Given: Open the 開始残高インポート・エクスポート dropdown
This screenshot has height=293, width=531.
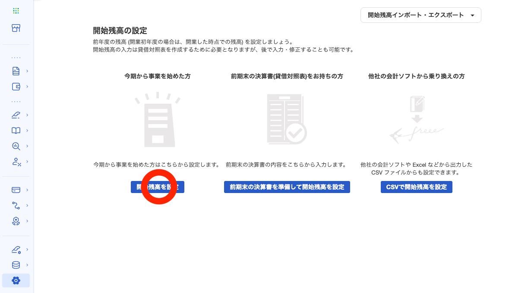Looking at the screenshot, I should [x=420, y=15].
